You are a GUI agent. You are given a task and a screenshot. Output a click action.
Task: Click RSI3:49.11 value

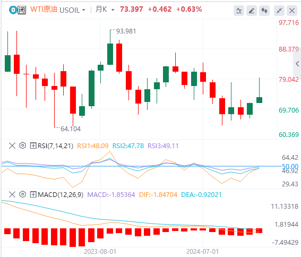click(x=163, y=146)
